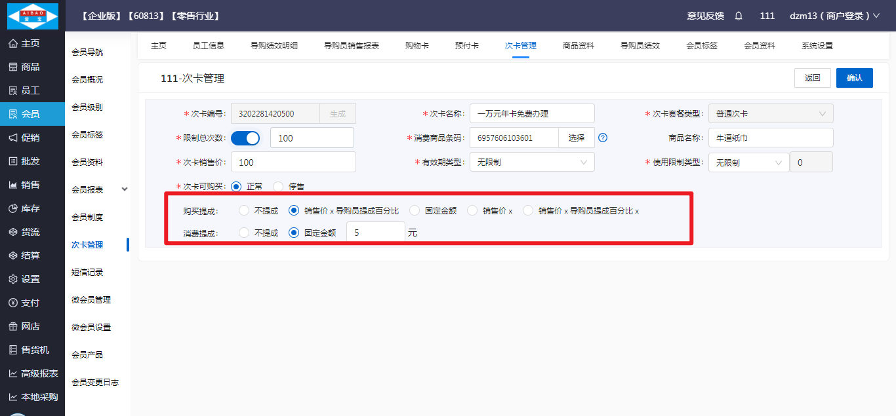Viewport: 896px width, 416px height.
Task: Open the 有效期类型 dropdown
Action: (532, 162)
